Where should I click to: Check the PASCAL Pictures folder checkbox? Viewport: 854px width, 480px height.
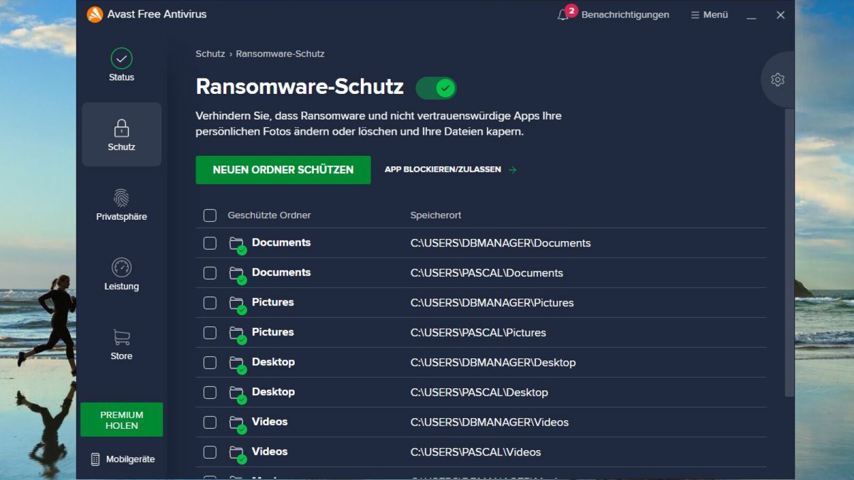tap(210, 333)
